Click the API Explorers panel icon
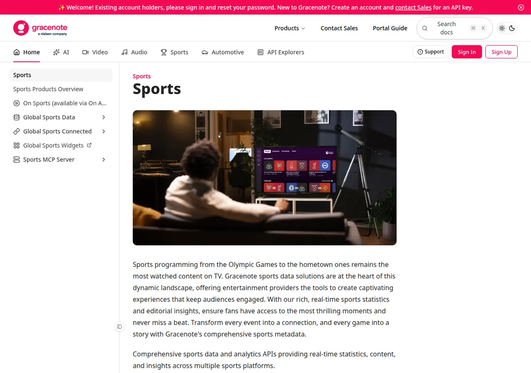 coord(261,52)
